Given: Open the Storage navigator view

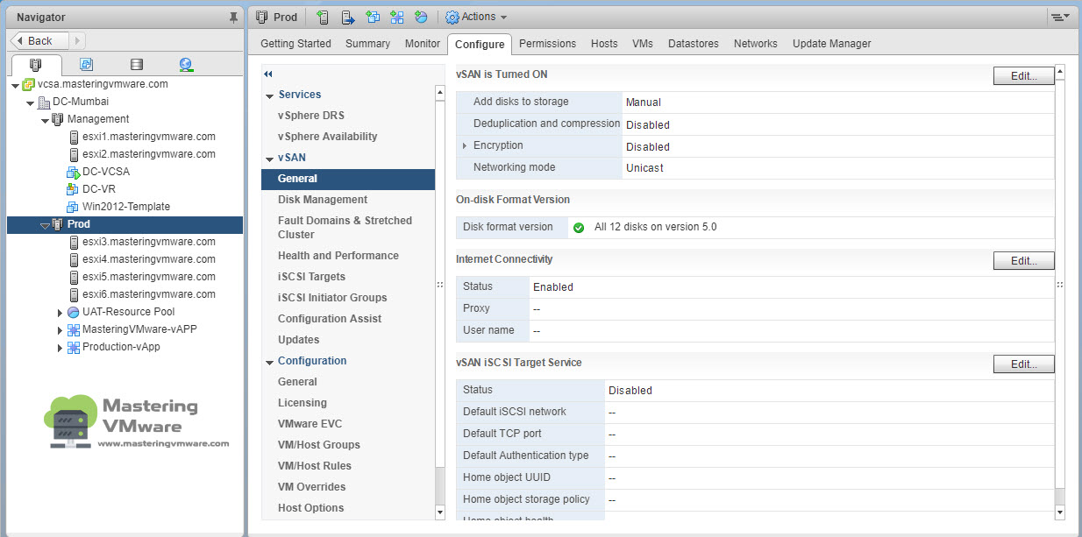Looking at the screenshot, I should point(136,65).
